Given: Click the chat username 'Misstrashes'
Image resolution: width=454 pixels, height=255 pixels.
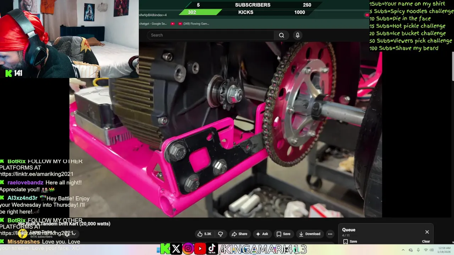Looking at the screenshot, I should click(23, 242).
